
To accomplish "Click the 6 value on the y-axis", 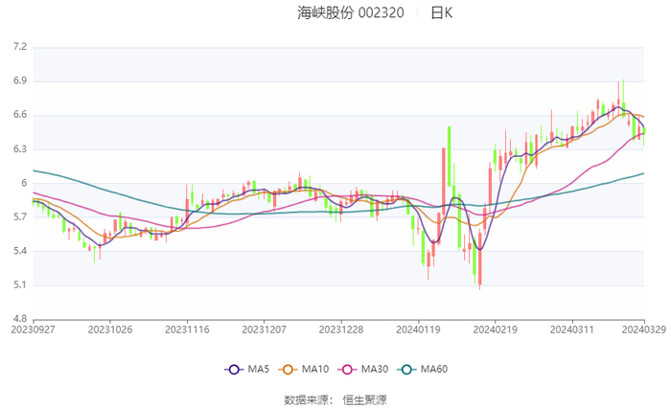I will coord(24,183).
